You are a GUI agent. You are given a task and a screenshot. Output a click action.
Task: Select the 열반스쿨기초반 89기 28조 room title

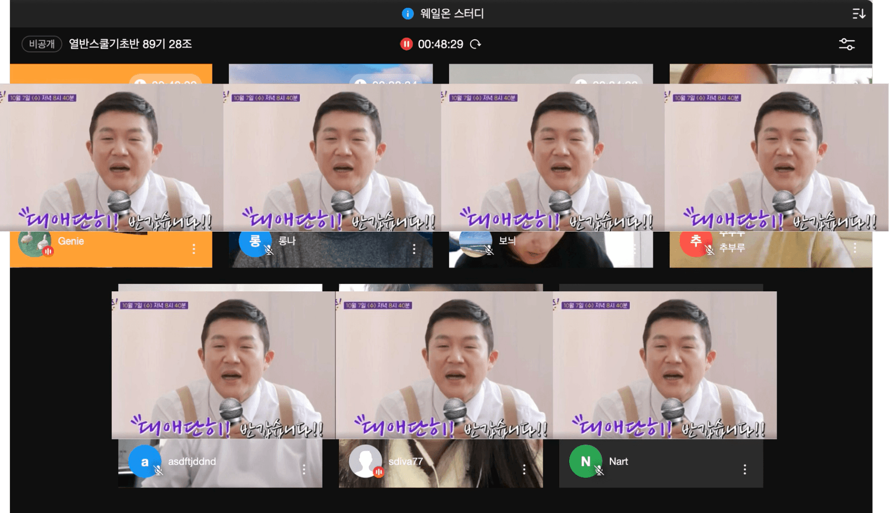point(130,44)
